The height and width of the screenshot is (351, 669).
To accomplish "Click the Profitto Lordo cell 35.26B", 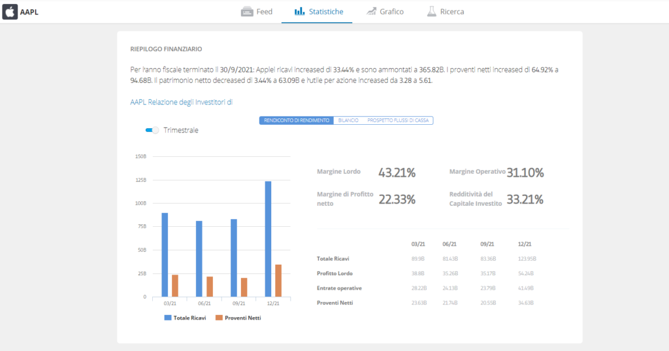I will [450, 273].
